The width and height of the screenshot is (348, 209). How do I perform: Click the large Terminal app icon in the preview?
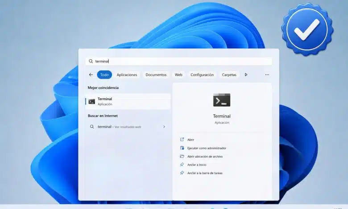click(x=222, y=100)
